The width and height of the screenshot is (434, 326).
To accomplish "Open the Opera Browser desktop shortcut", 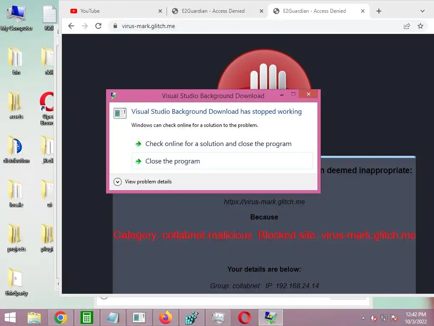I will (x=47, y=108).
